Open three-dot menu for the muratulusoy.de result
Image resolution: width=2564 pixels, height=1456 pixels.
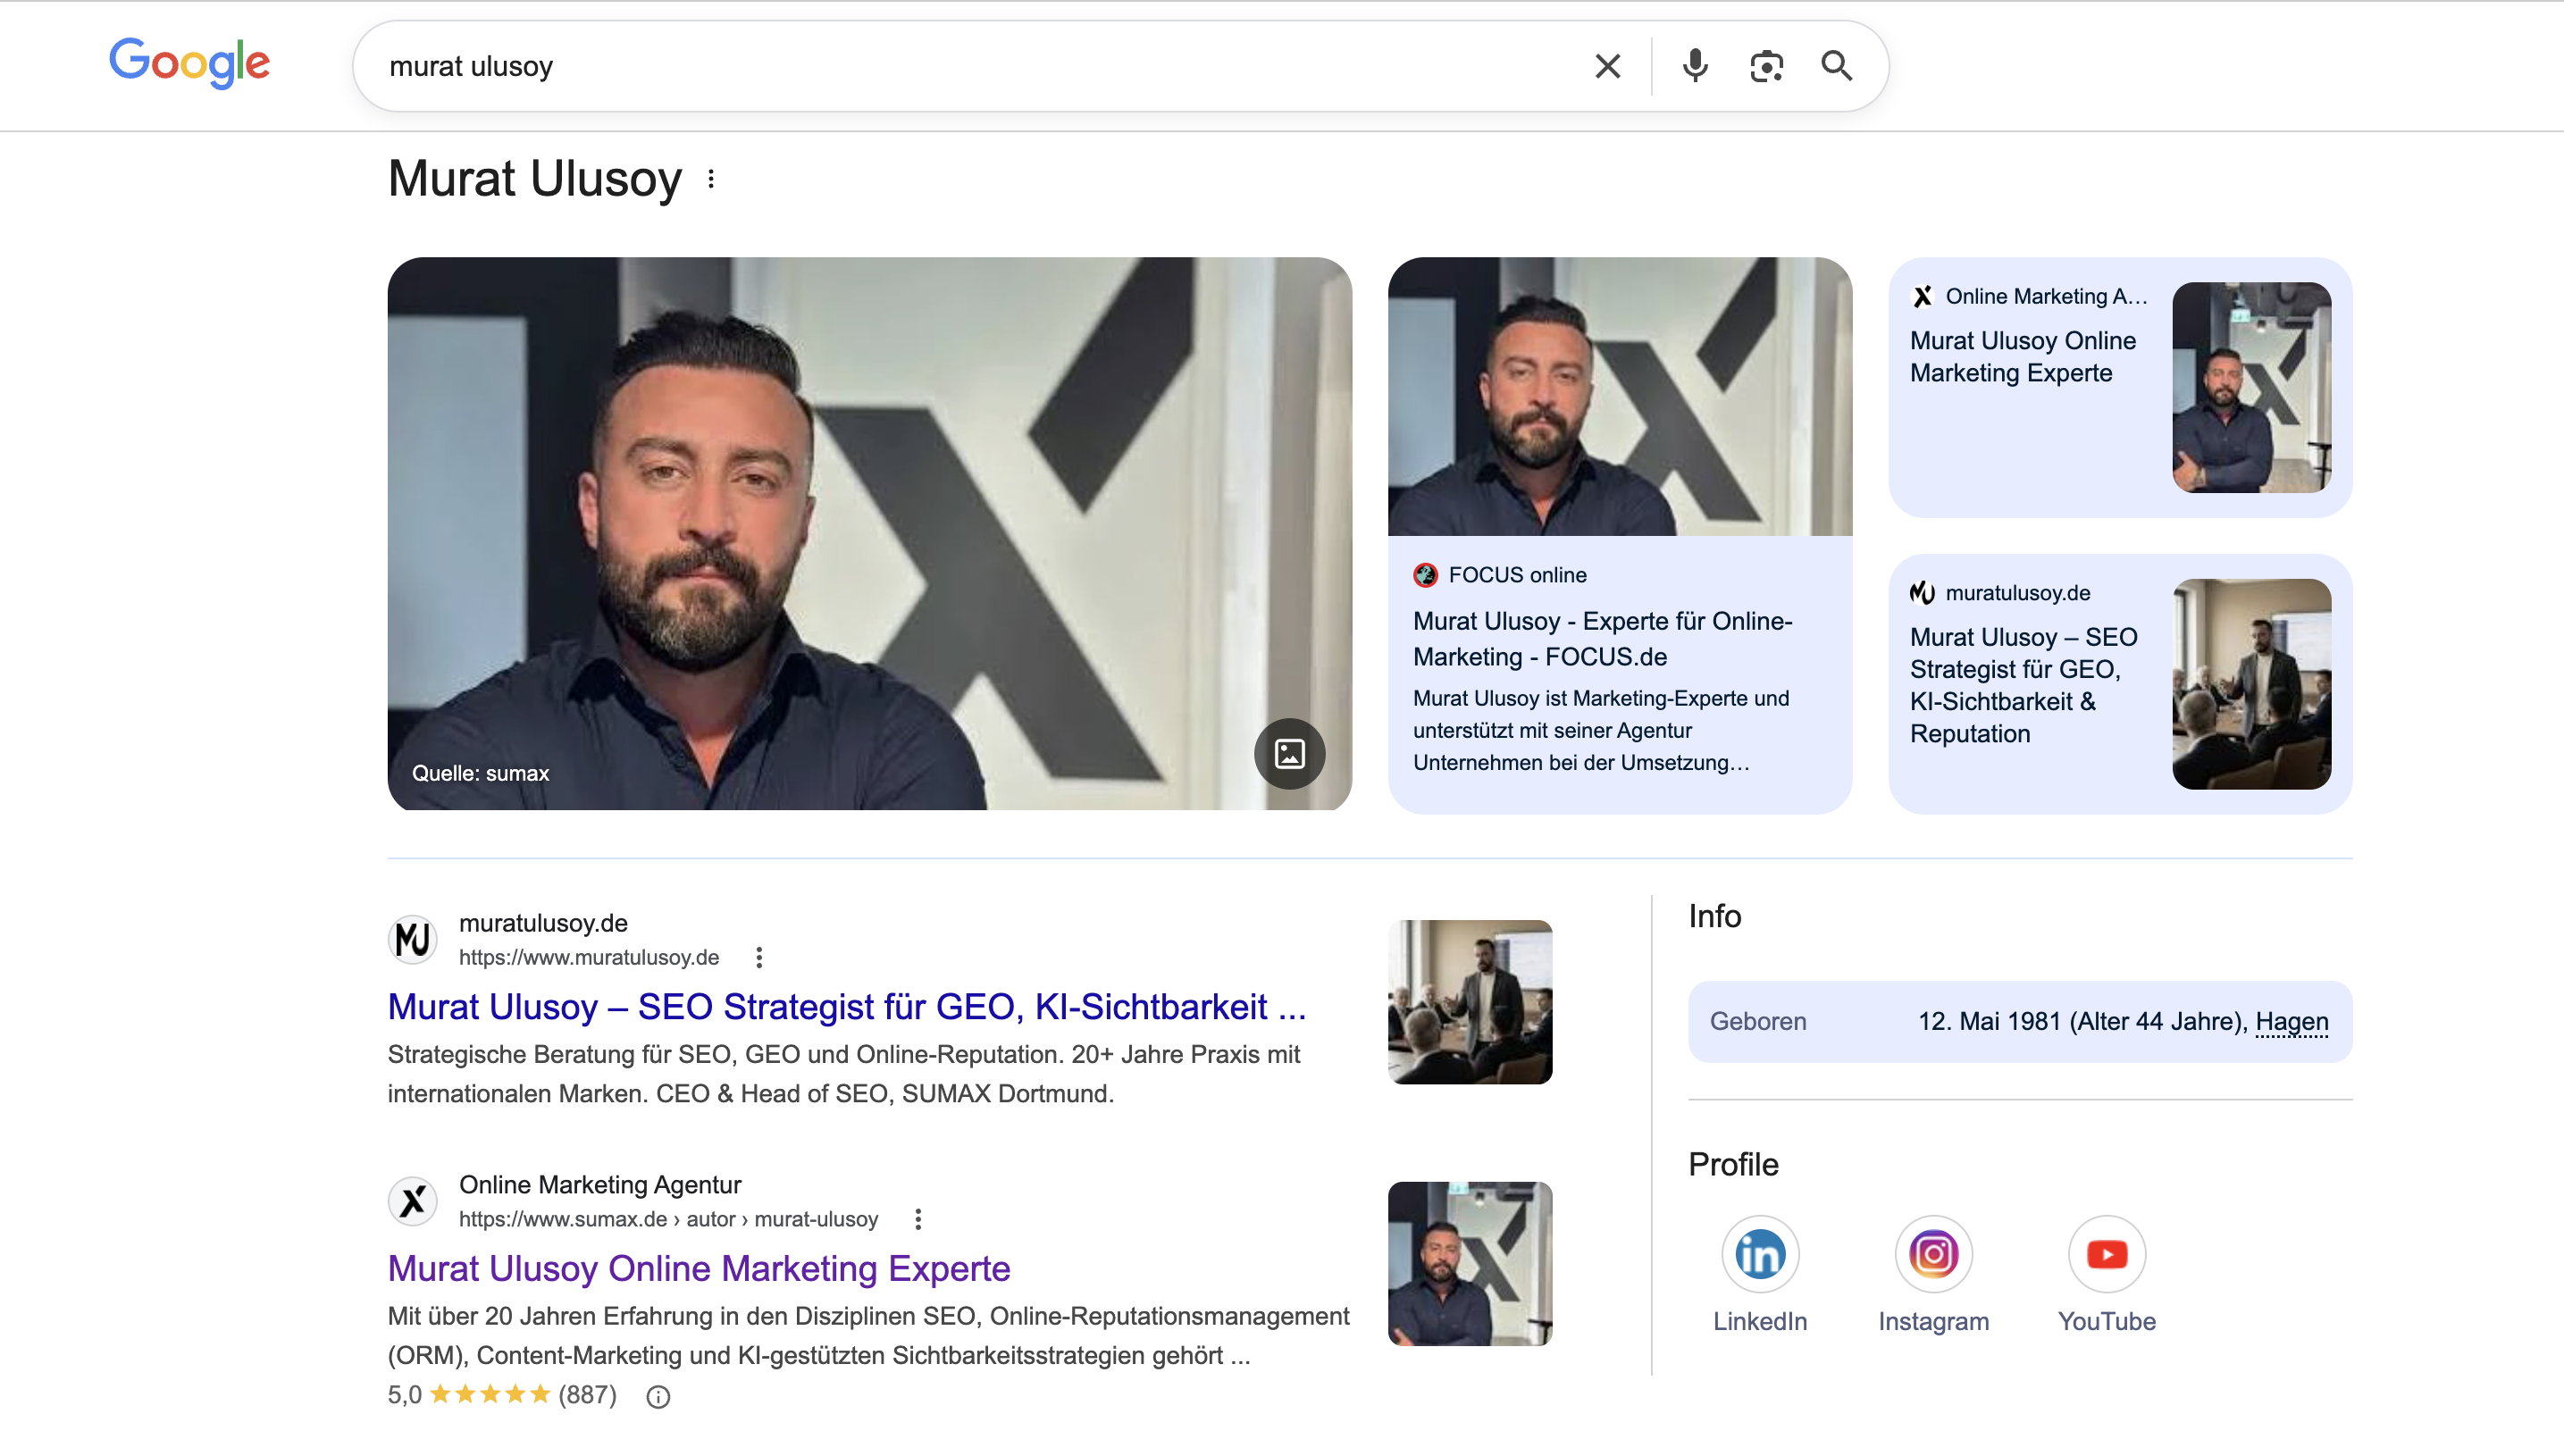click(x=759, y=957)
